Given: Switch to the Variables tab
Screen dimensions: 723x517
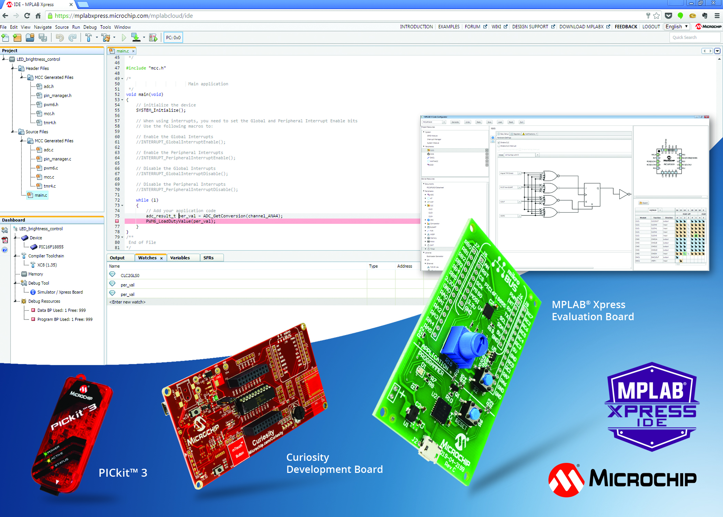Looking at the screenshot, I should [x=180, y=258].
